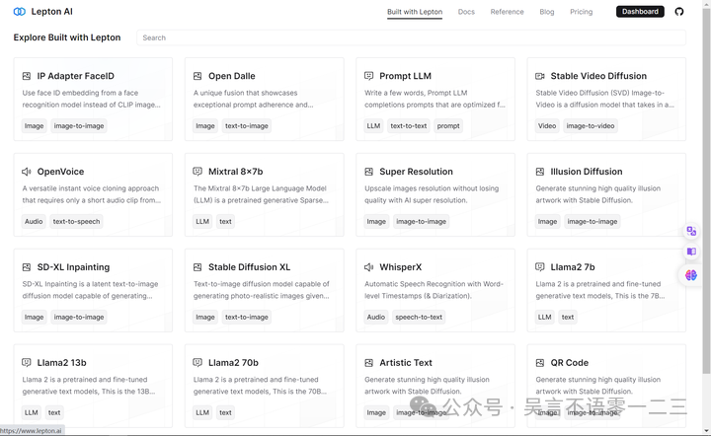Open the Super Resolution card title
711x436 pixels.
tap(416, 172)
